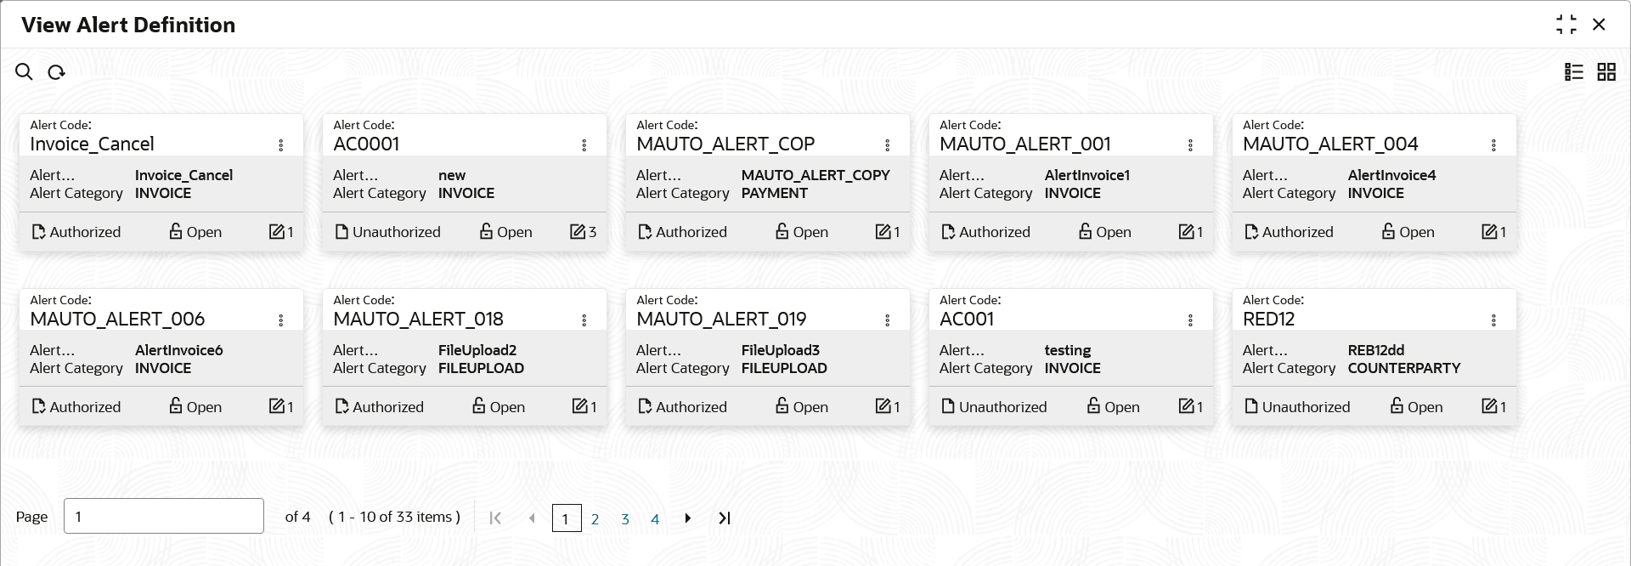1631x566 pixels.
Task: Click the search magnifier icon
Action: click(24, 72)
